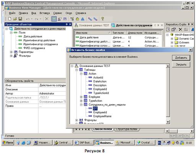Select ActionId field in dialog tree

point(98,78)
